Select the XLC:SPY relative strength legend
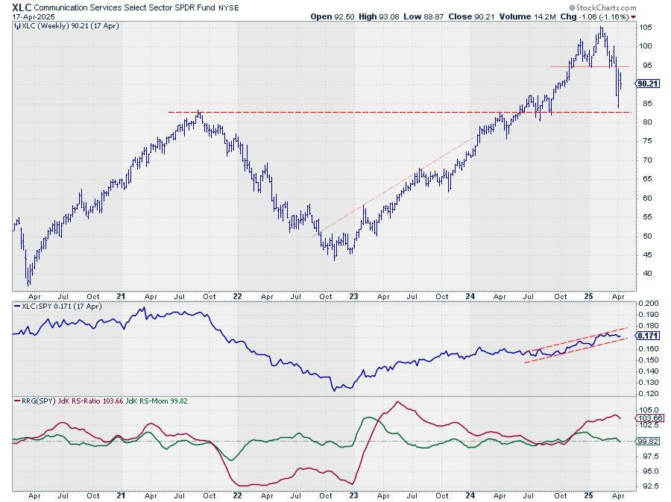Screen dimensions: 671x502 point(58,307)
